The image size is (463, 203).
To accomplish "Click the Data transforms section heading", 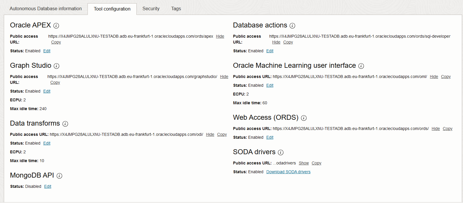I will 35,123.
